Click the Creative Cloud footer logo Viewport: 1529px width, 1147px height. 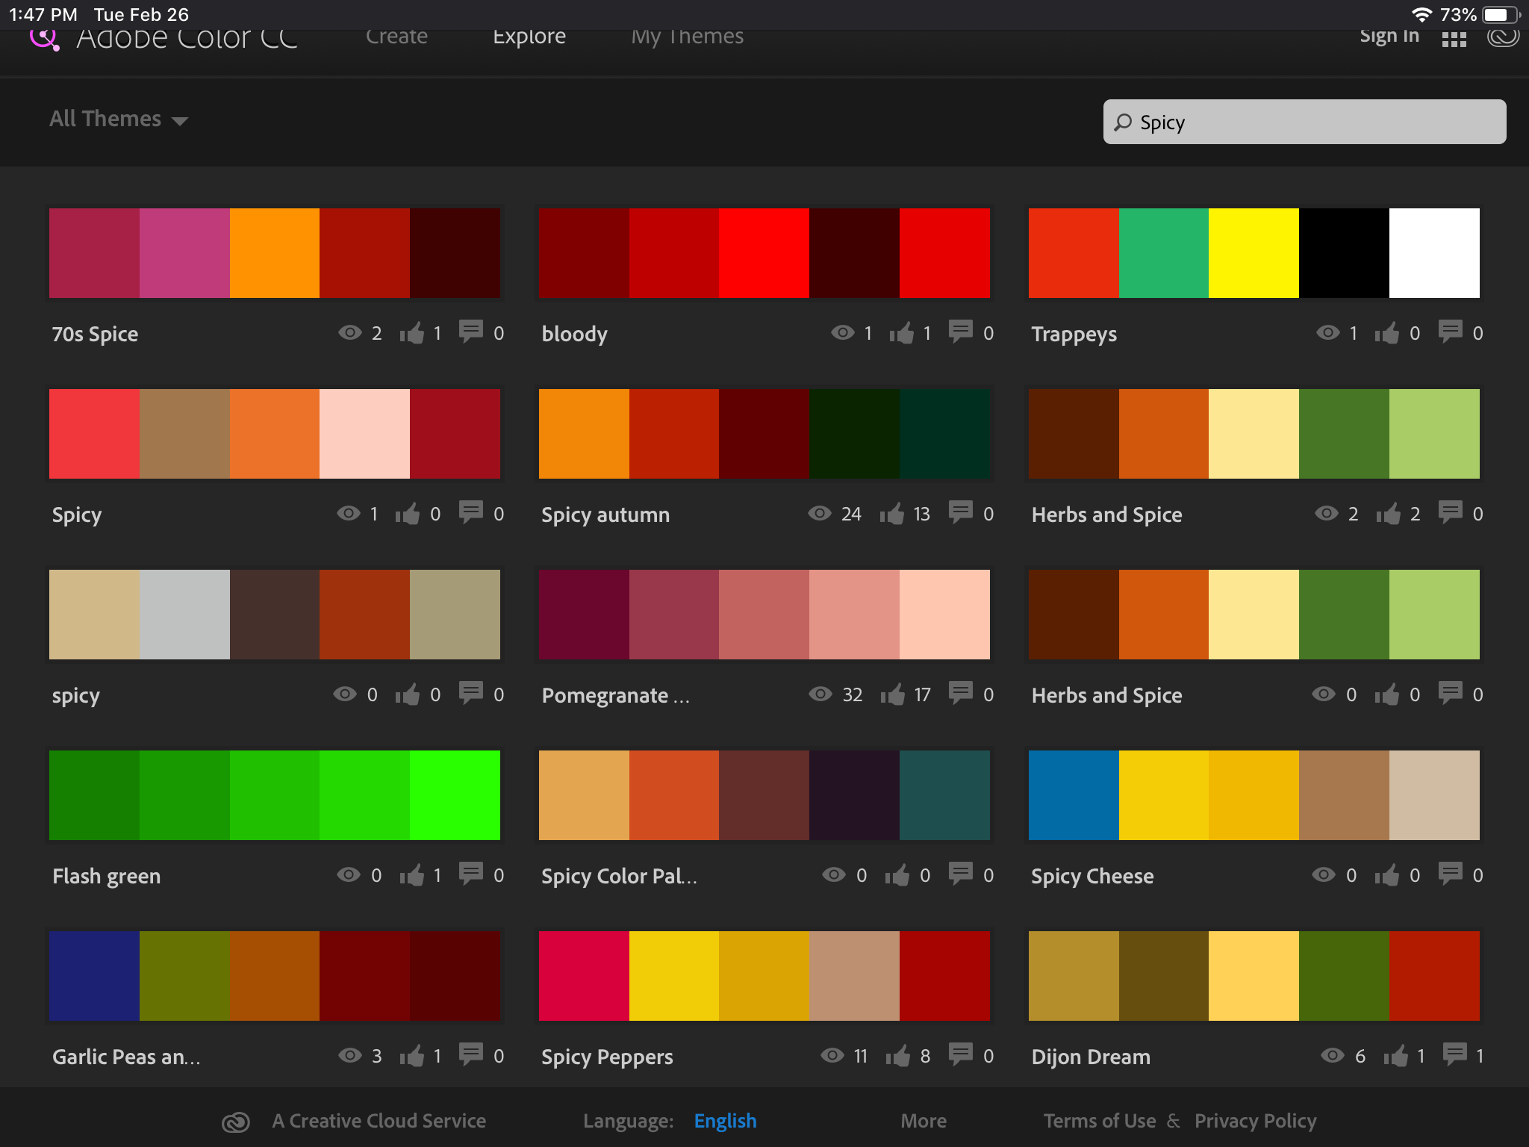(x=236, y=1122)
